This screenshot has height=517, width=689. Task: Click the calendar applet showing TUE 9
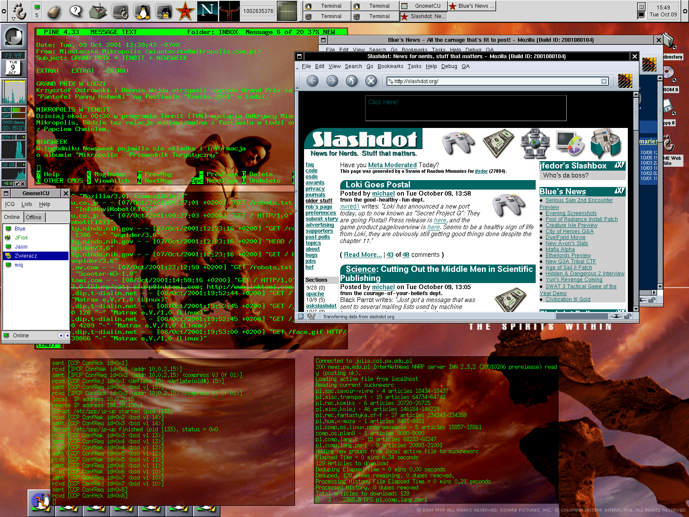[x=13, y=67]
